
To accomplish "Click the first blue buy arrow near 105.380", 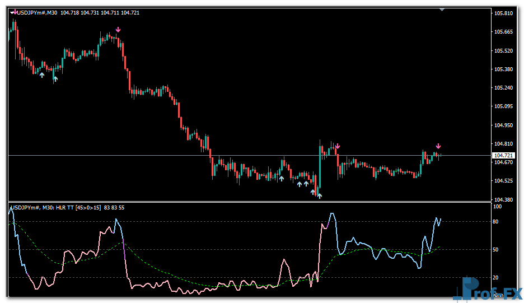I will point(41,74).
